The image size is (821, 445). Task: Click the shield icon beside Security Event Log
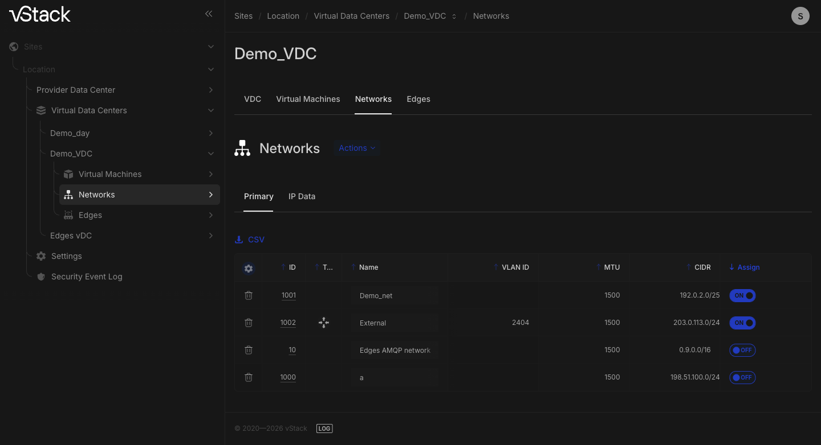click(x=41, y=277)
